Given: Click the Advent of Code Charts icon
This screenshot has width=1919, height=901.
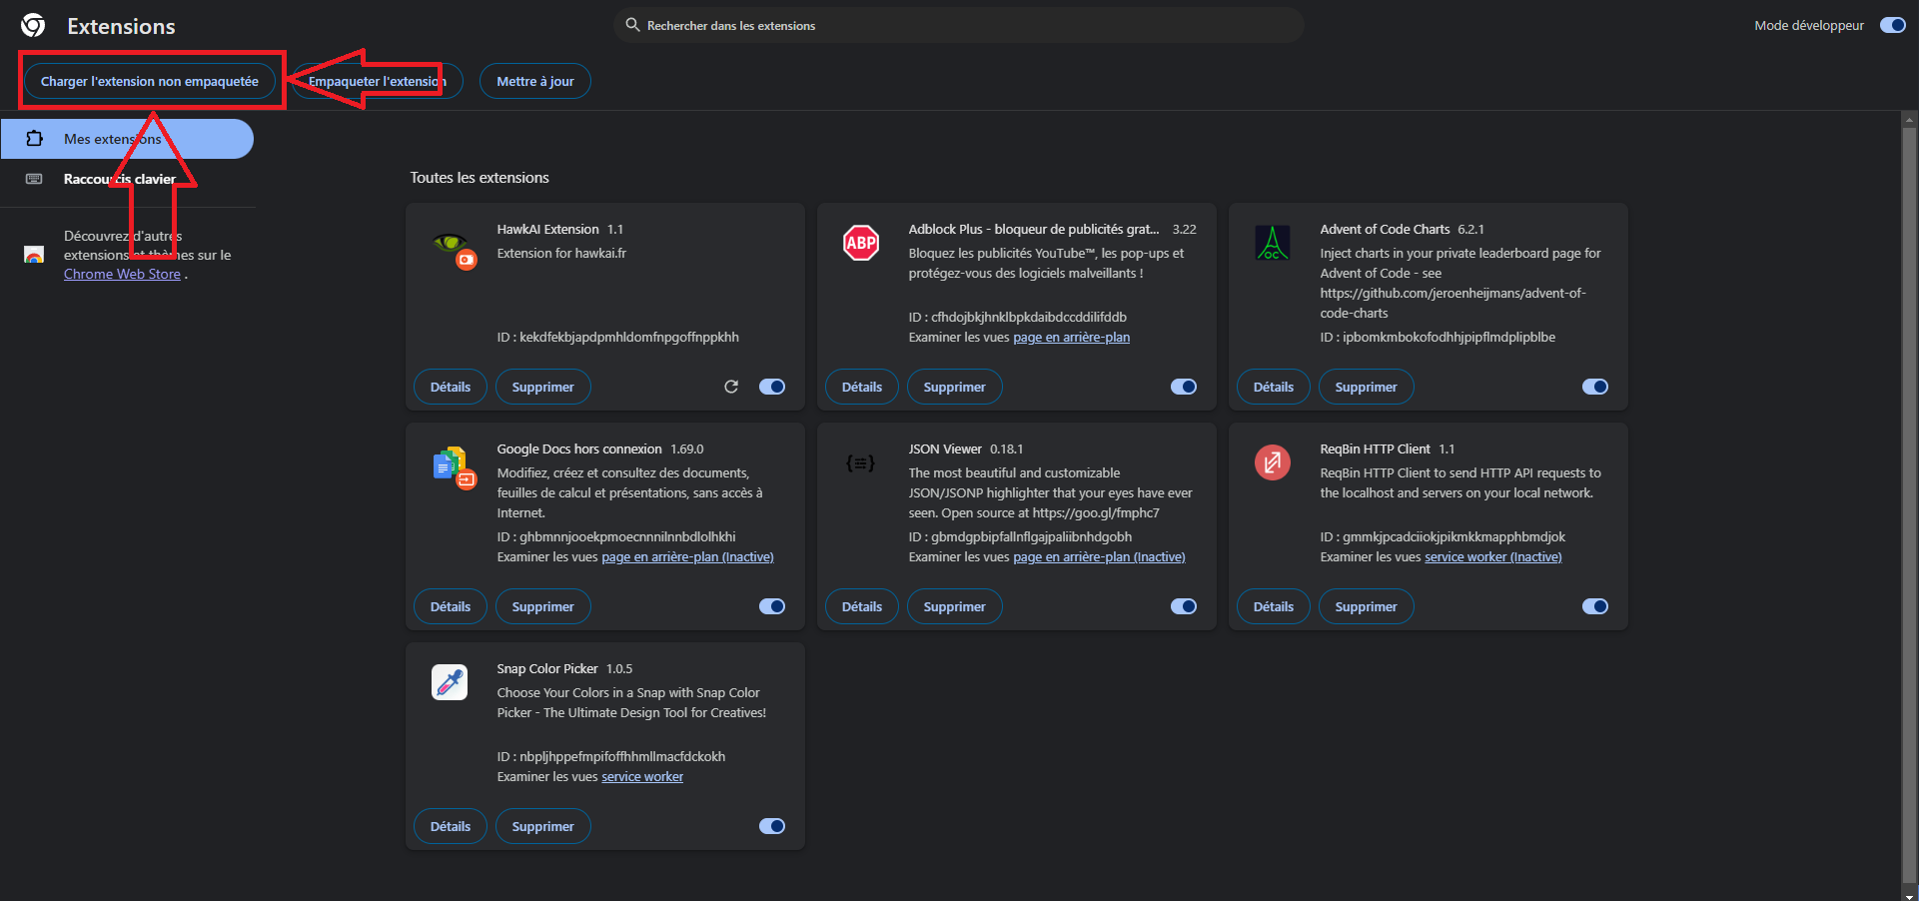Looking at the screenshot, I should pyautogui.click(x=1273, y=243).
